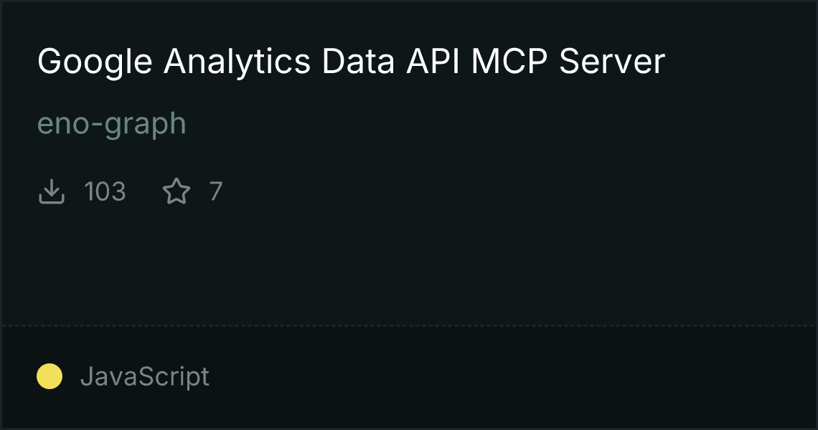The height and width of the screenshot is (430, 818).
Task: Click empty footer space right of JavaScript
Action: [502, 376]
